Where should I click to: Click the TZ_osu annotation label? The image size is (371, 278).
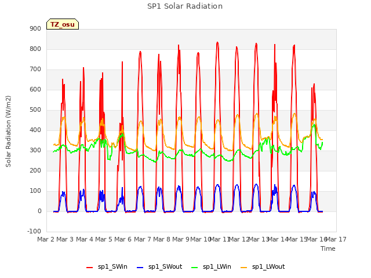click(x=63, y=24)
